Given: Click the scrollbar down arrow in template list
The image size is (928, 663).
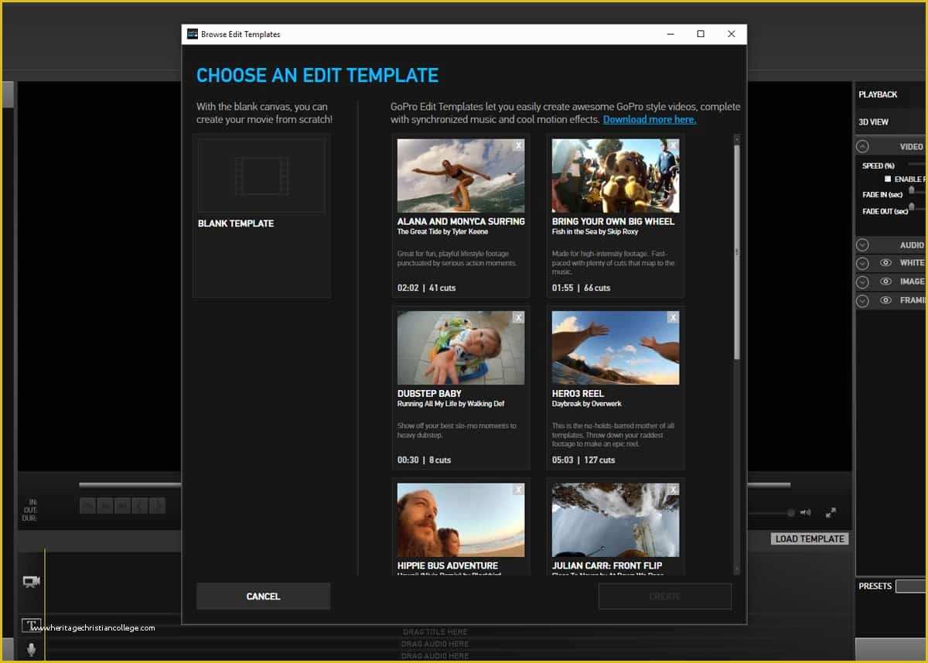Looking at the screenshot, I should coord(737,569).
